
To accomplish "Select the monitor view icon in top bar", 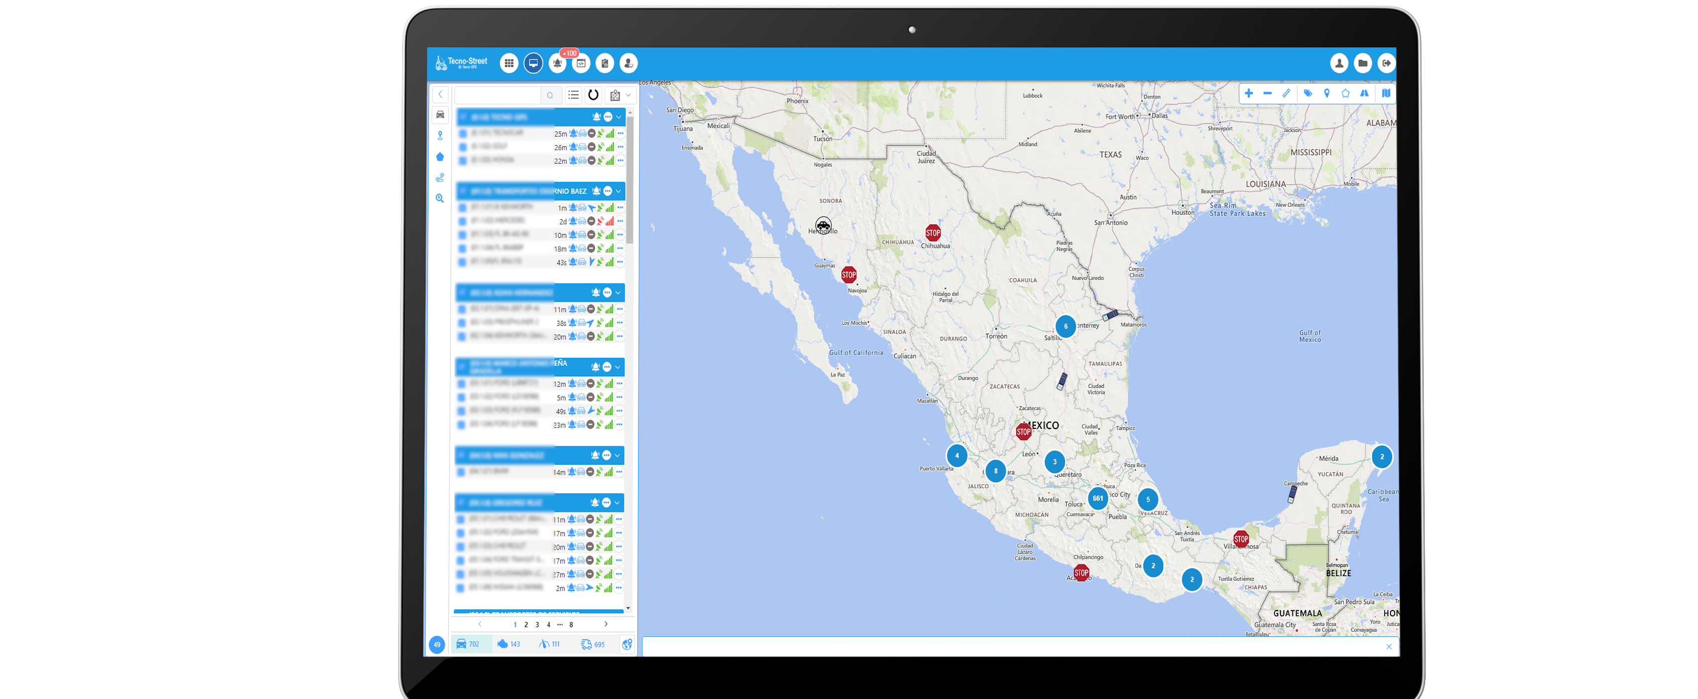I will [533, 63].
